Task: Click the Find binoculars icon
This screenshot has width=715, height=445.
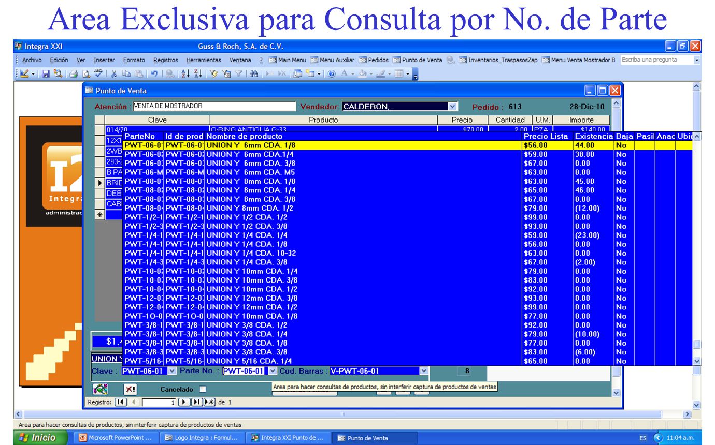Action: [254, 75]
